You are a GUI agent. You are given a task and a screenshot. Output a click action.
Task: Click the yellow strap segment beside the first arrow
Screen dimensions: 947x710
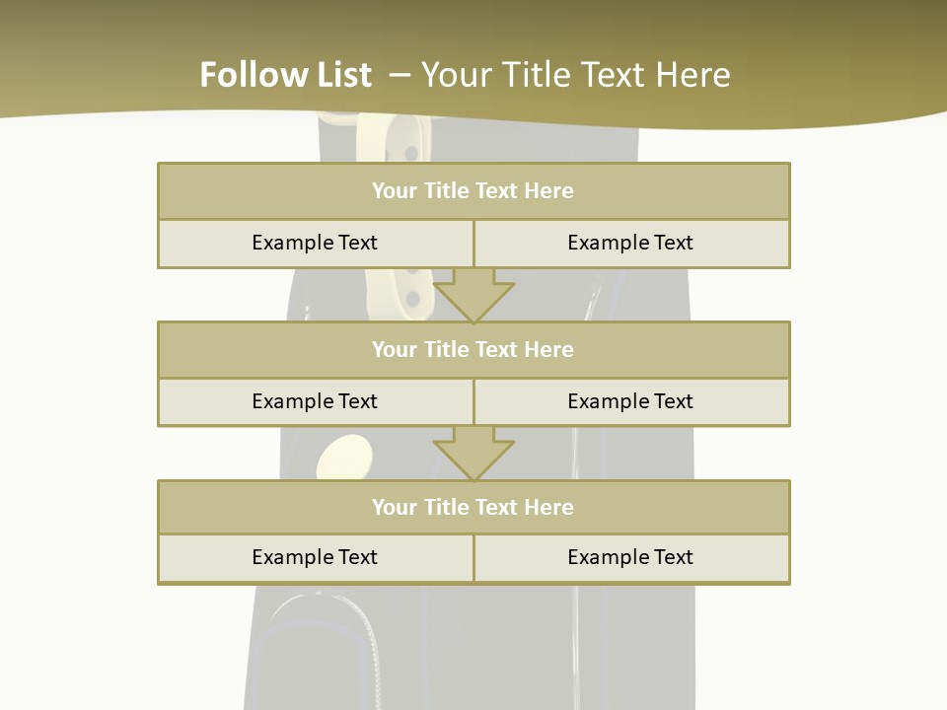tap(409, 294)
